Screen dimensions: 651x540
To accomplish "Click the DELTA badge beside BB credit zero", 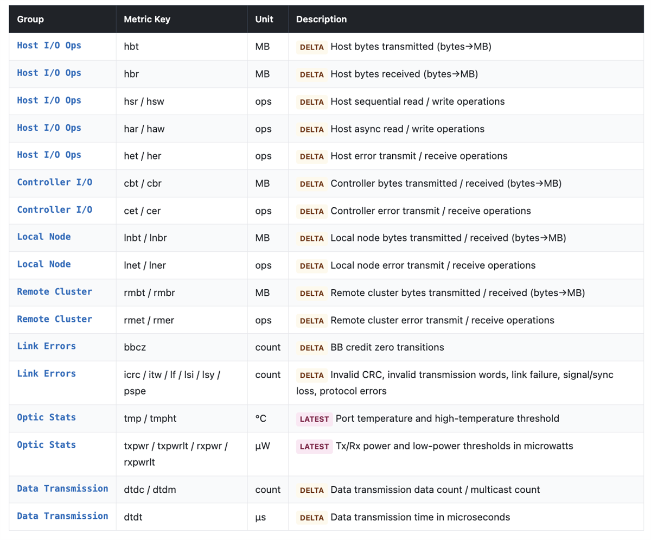I will point(312,348).
